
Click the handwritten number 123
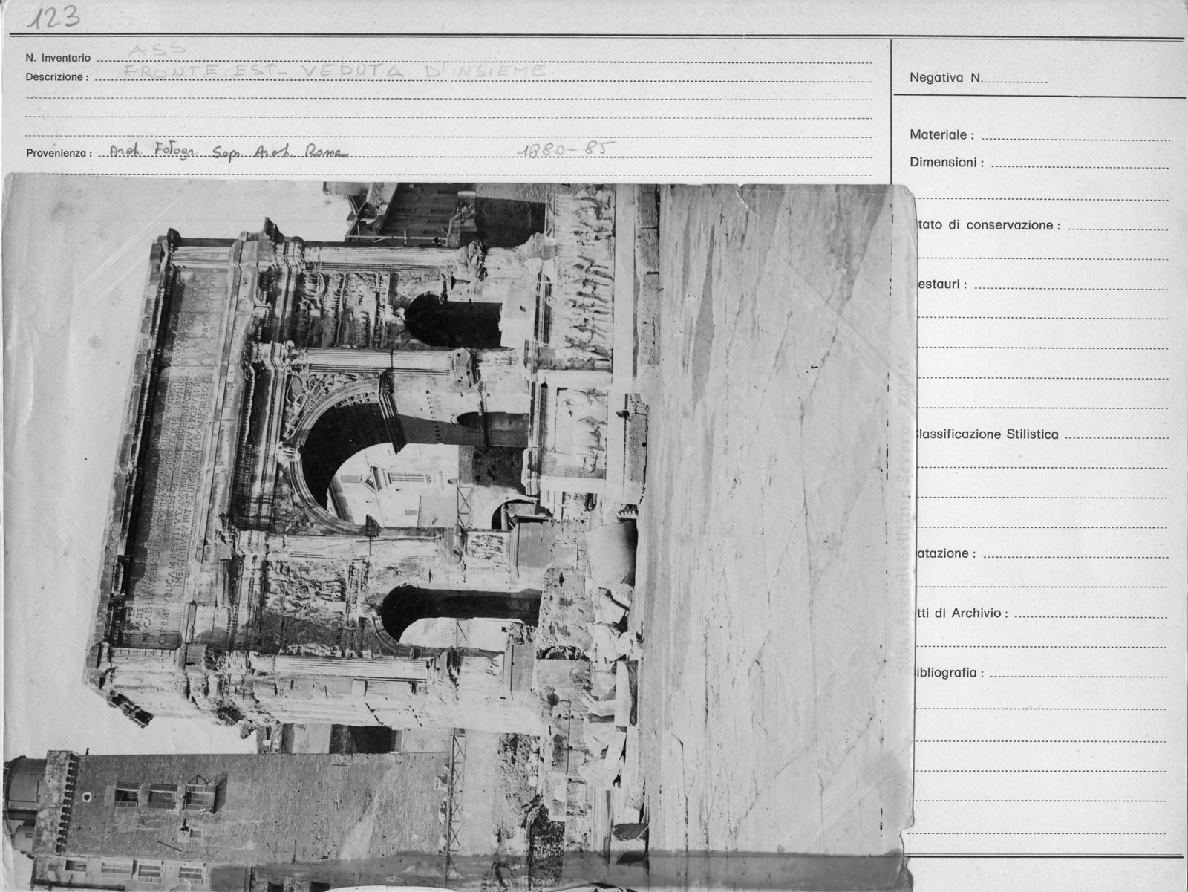[x=53, y=17]
